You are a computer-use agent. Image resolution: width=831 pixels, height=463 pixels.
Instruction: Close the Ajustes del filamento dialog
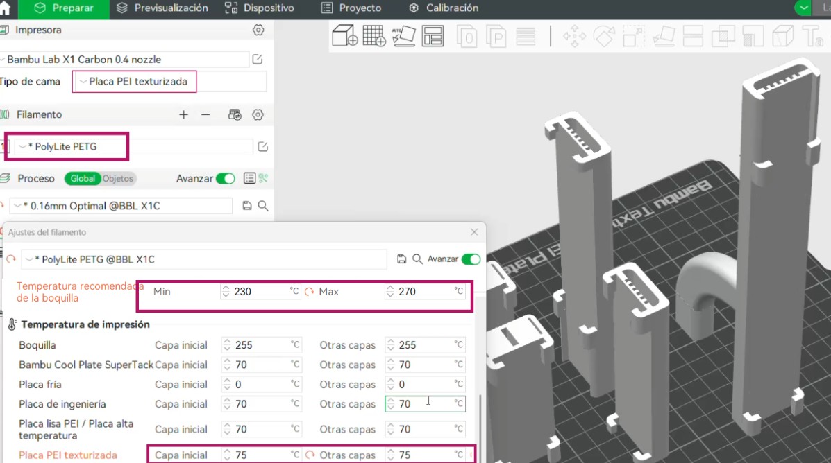474,232
